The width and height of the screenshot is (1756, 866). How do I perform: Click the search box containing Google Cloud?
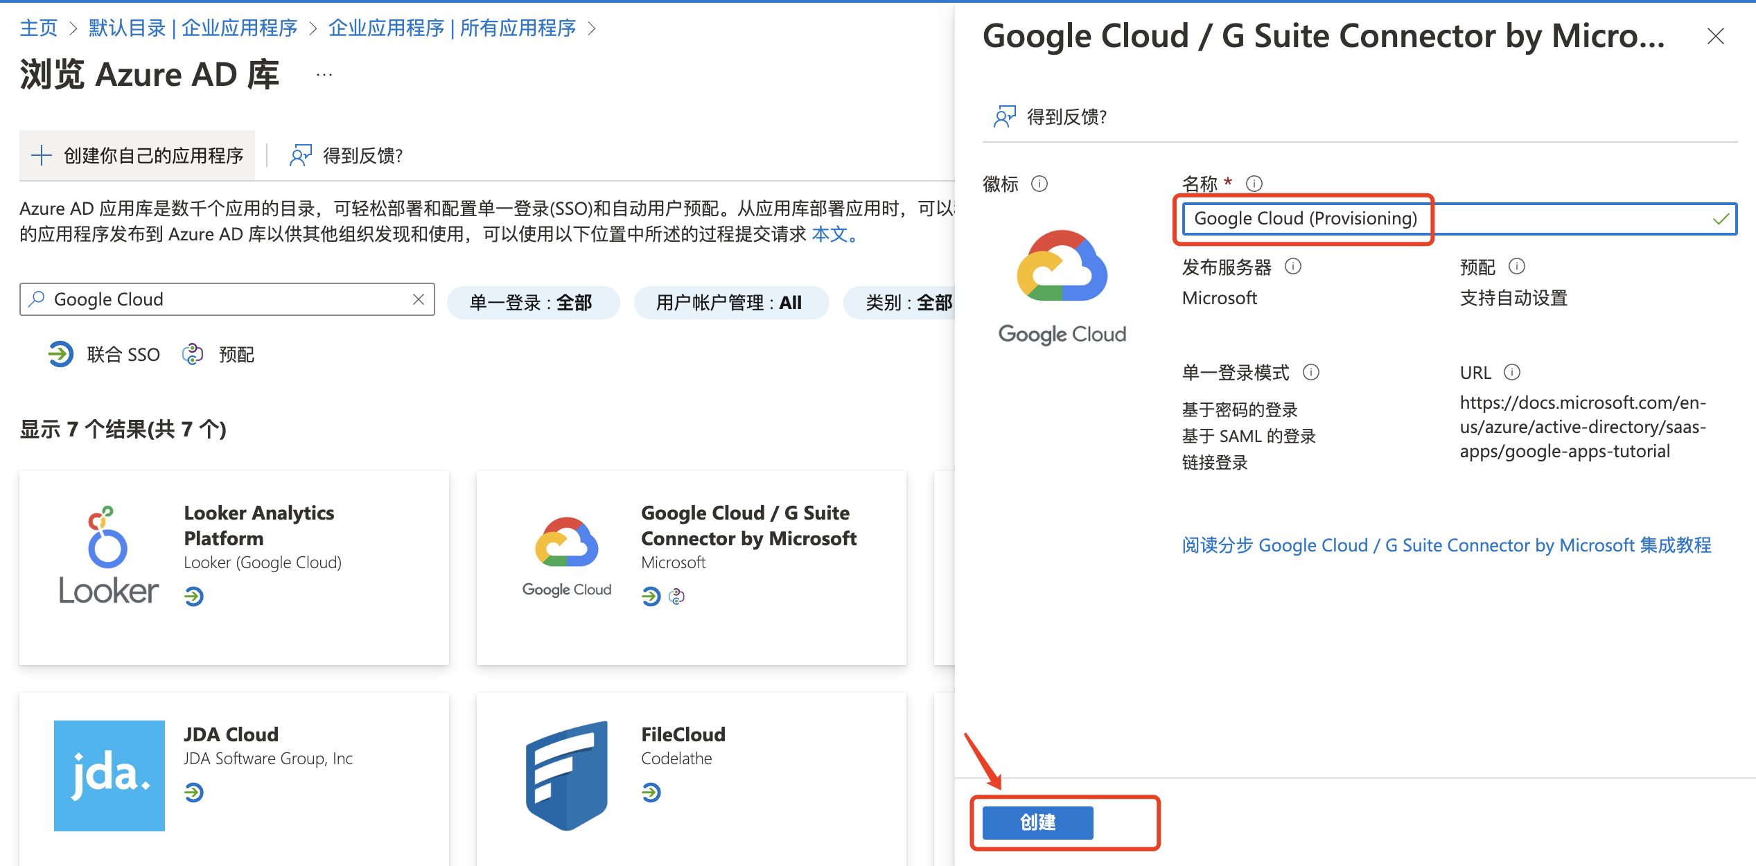click(227, 299)
